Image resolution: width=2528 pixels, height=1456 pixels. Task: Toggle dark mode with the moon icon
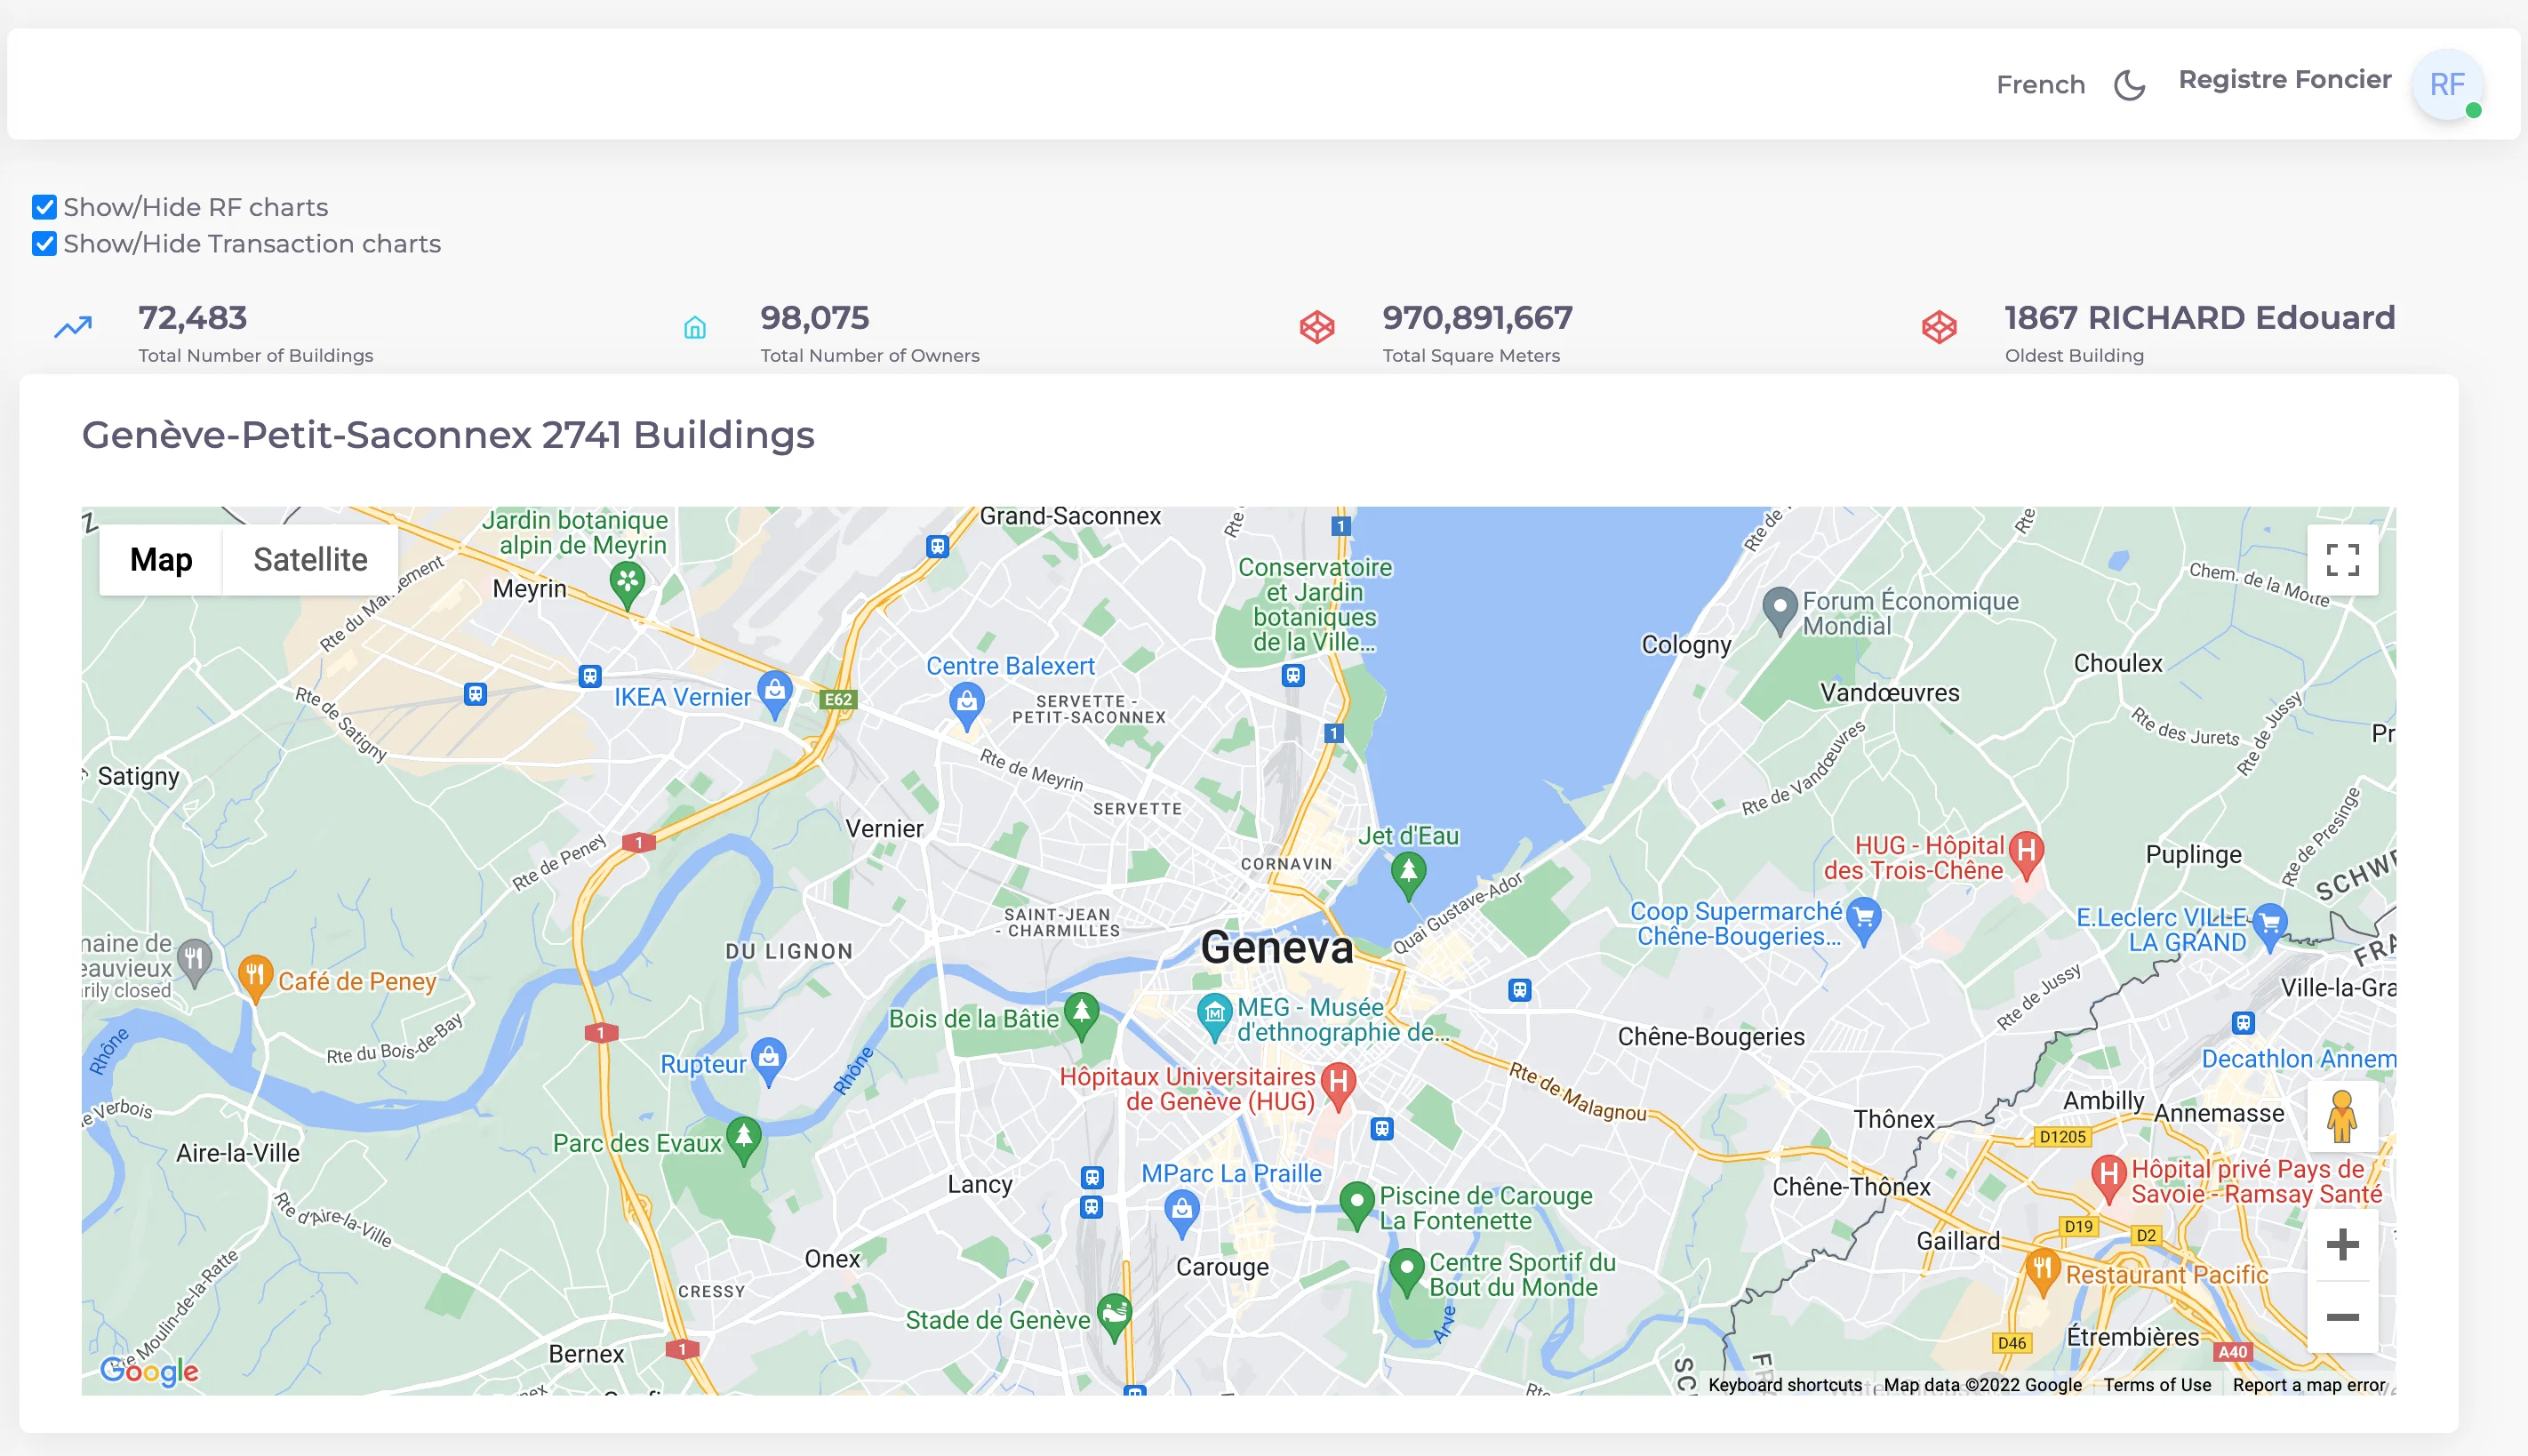[x=2130, y=85]
